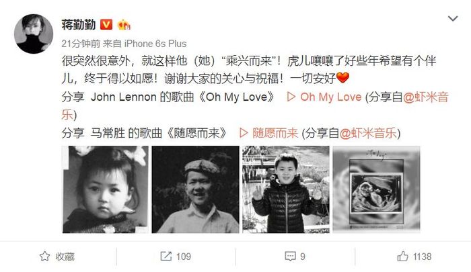The height and width of the screenshot is (272, 471).
Task: Open the post options chevron menu
Action: [453, 19]
